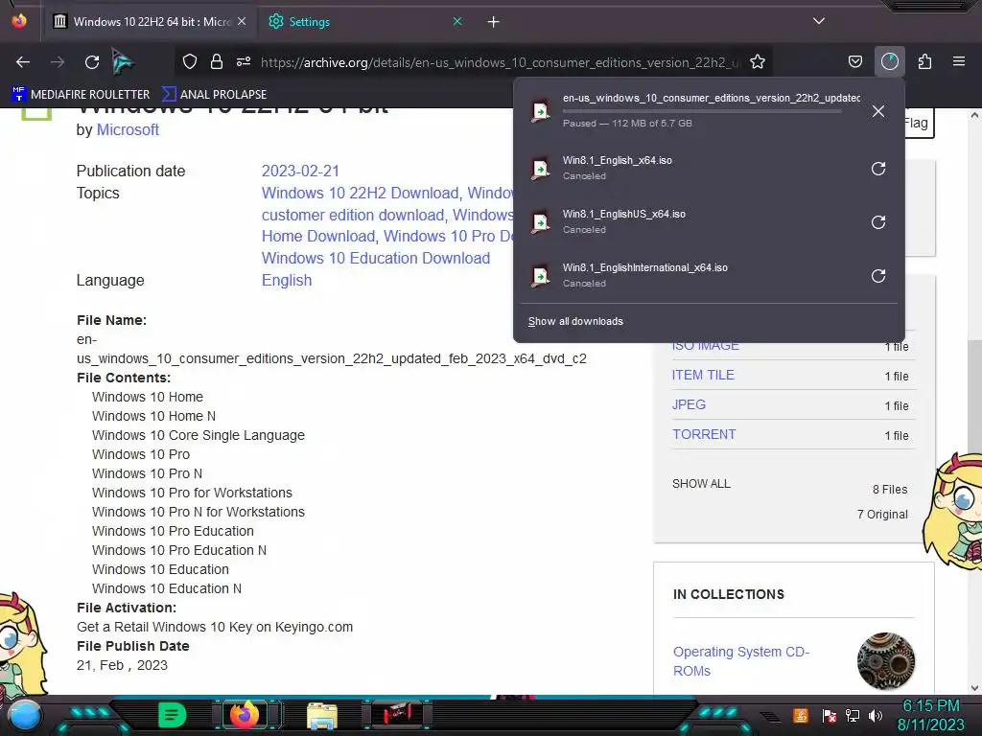Open the Firefox hamburger menu
Image resolution: width=982 pixels, height=736 pixels.
pyautogui.click(x=959, y=61)
